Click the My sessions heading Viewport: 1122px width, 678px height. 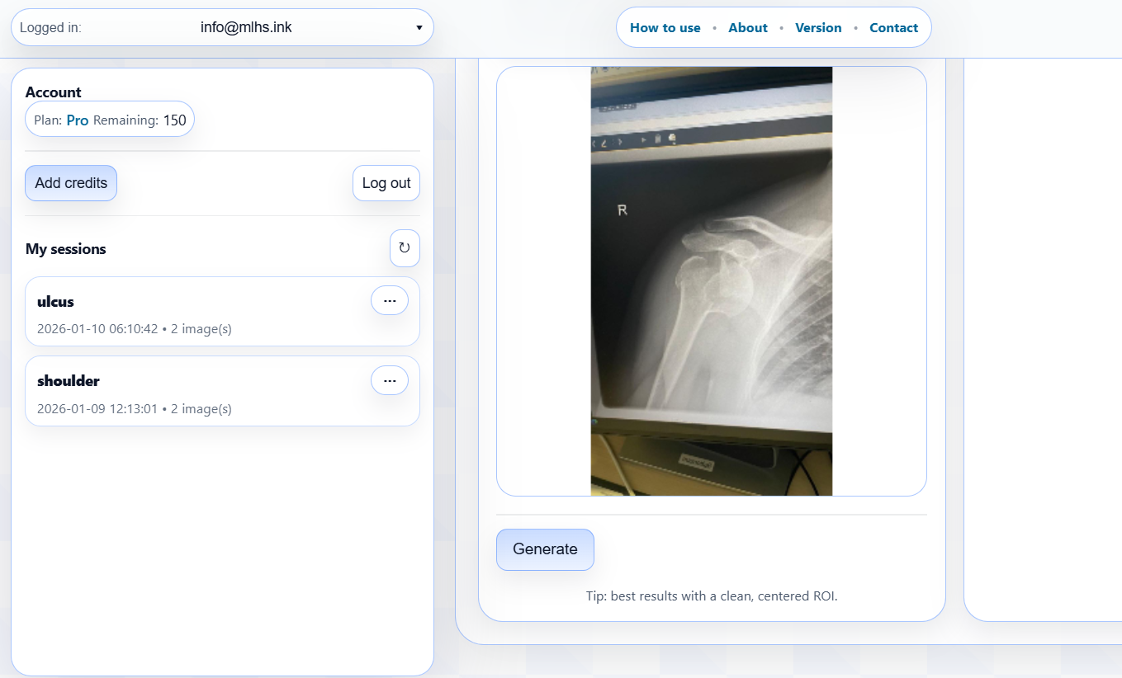(x=66, y=249)
